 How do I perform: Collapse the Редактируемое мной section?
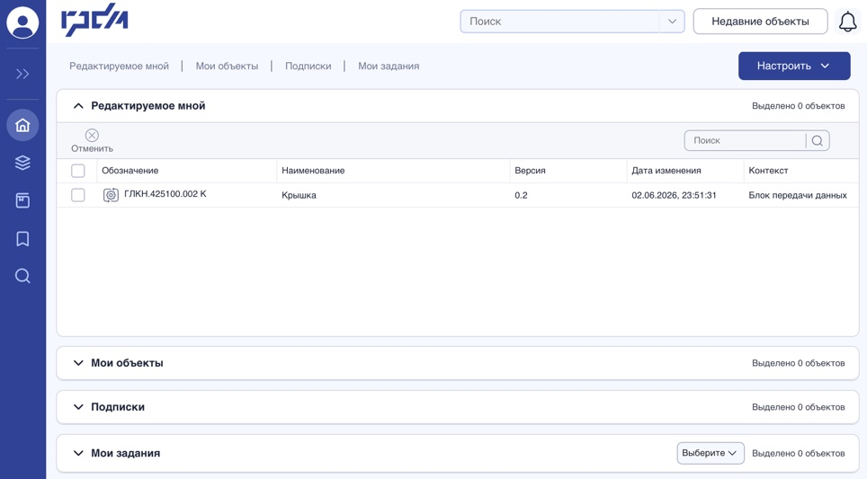pos(78,105)
